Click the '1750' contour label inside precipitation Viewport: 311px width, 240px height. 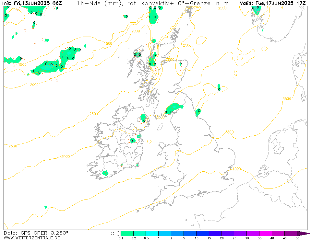tap(48, 67)
